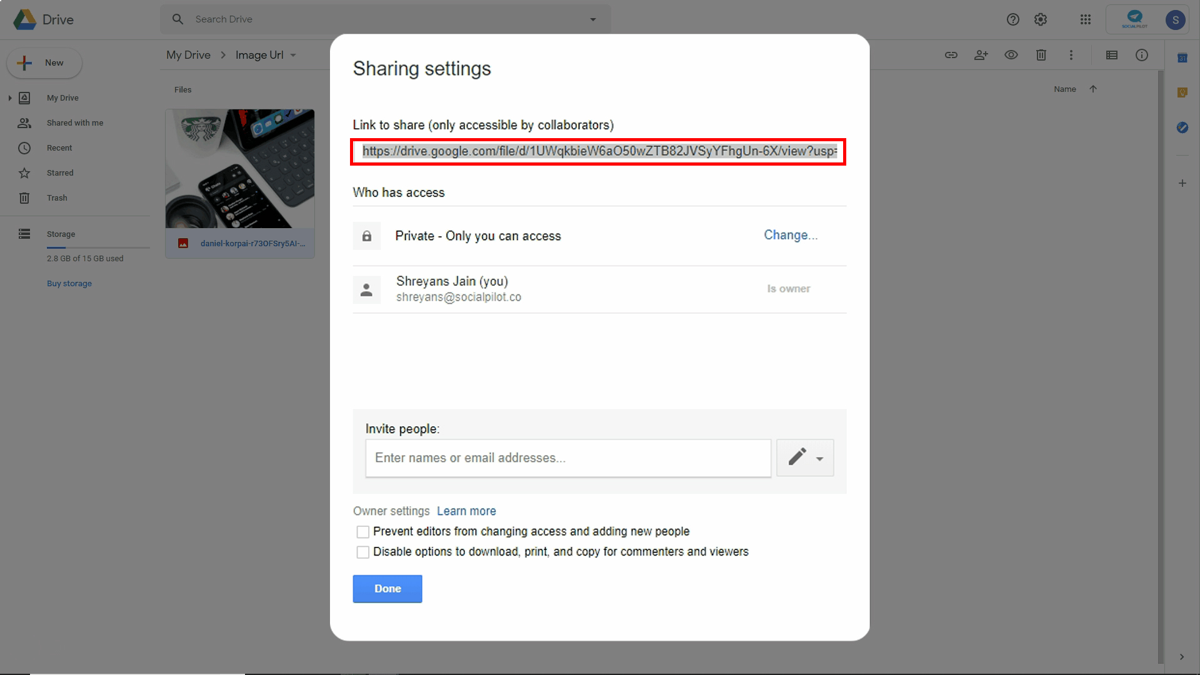Switch to list layout view icon

1111,55
